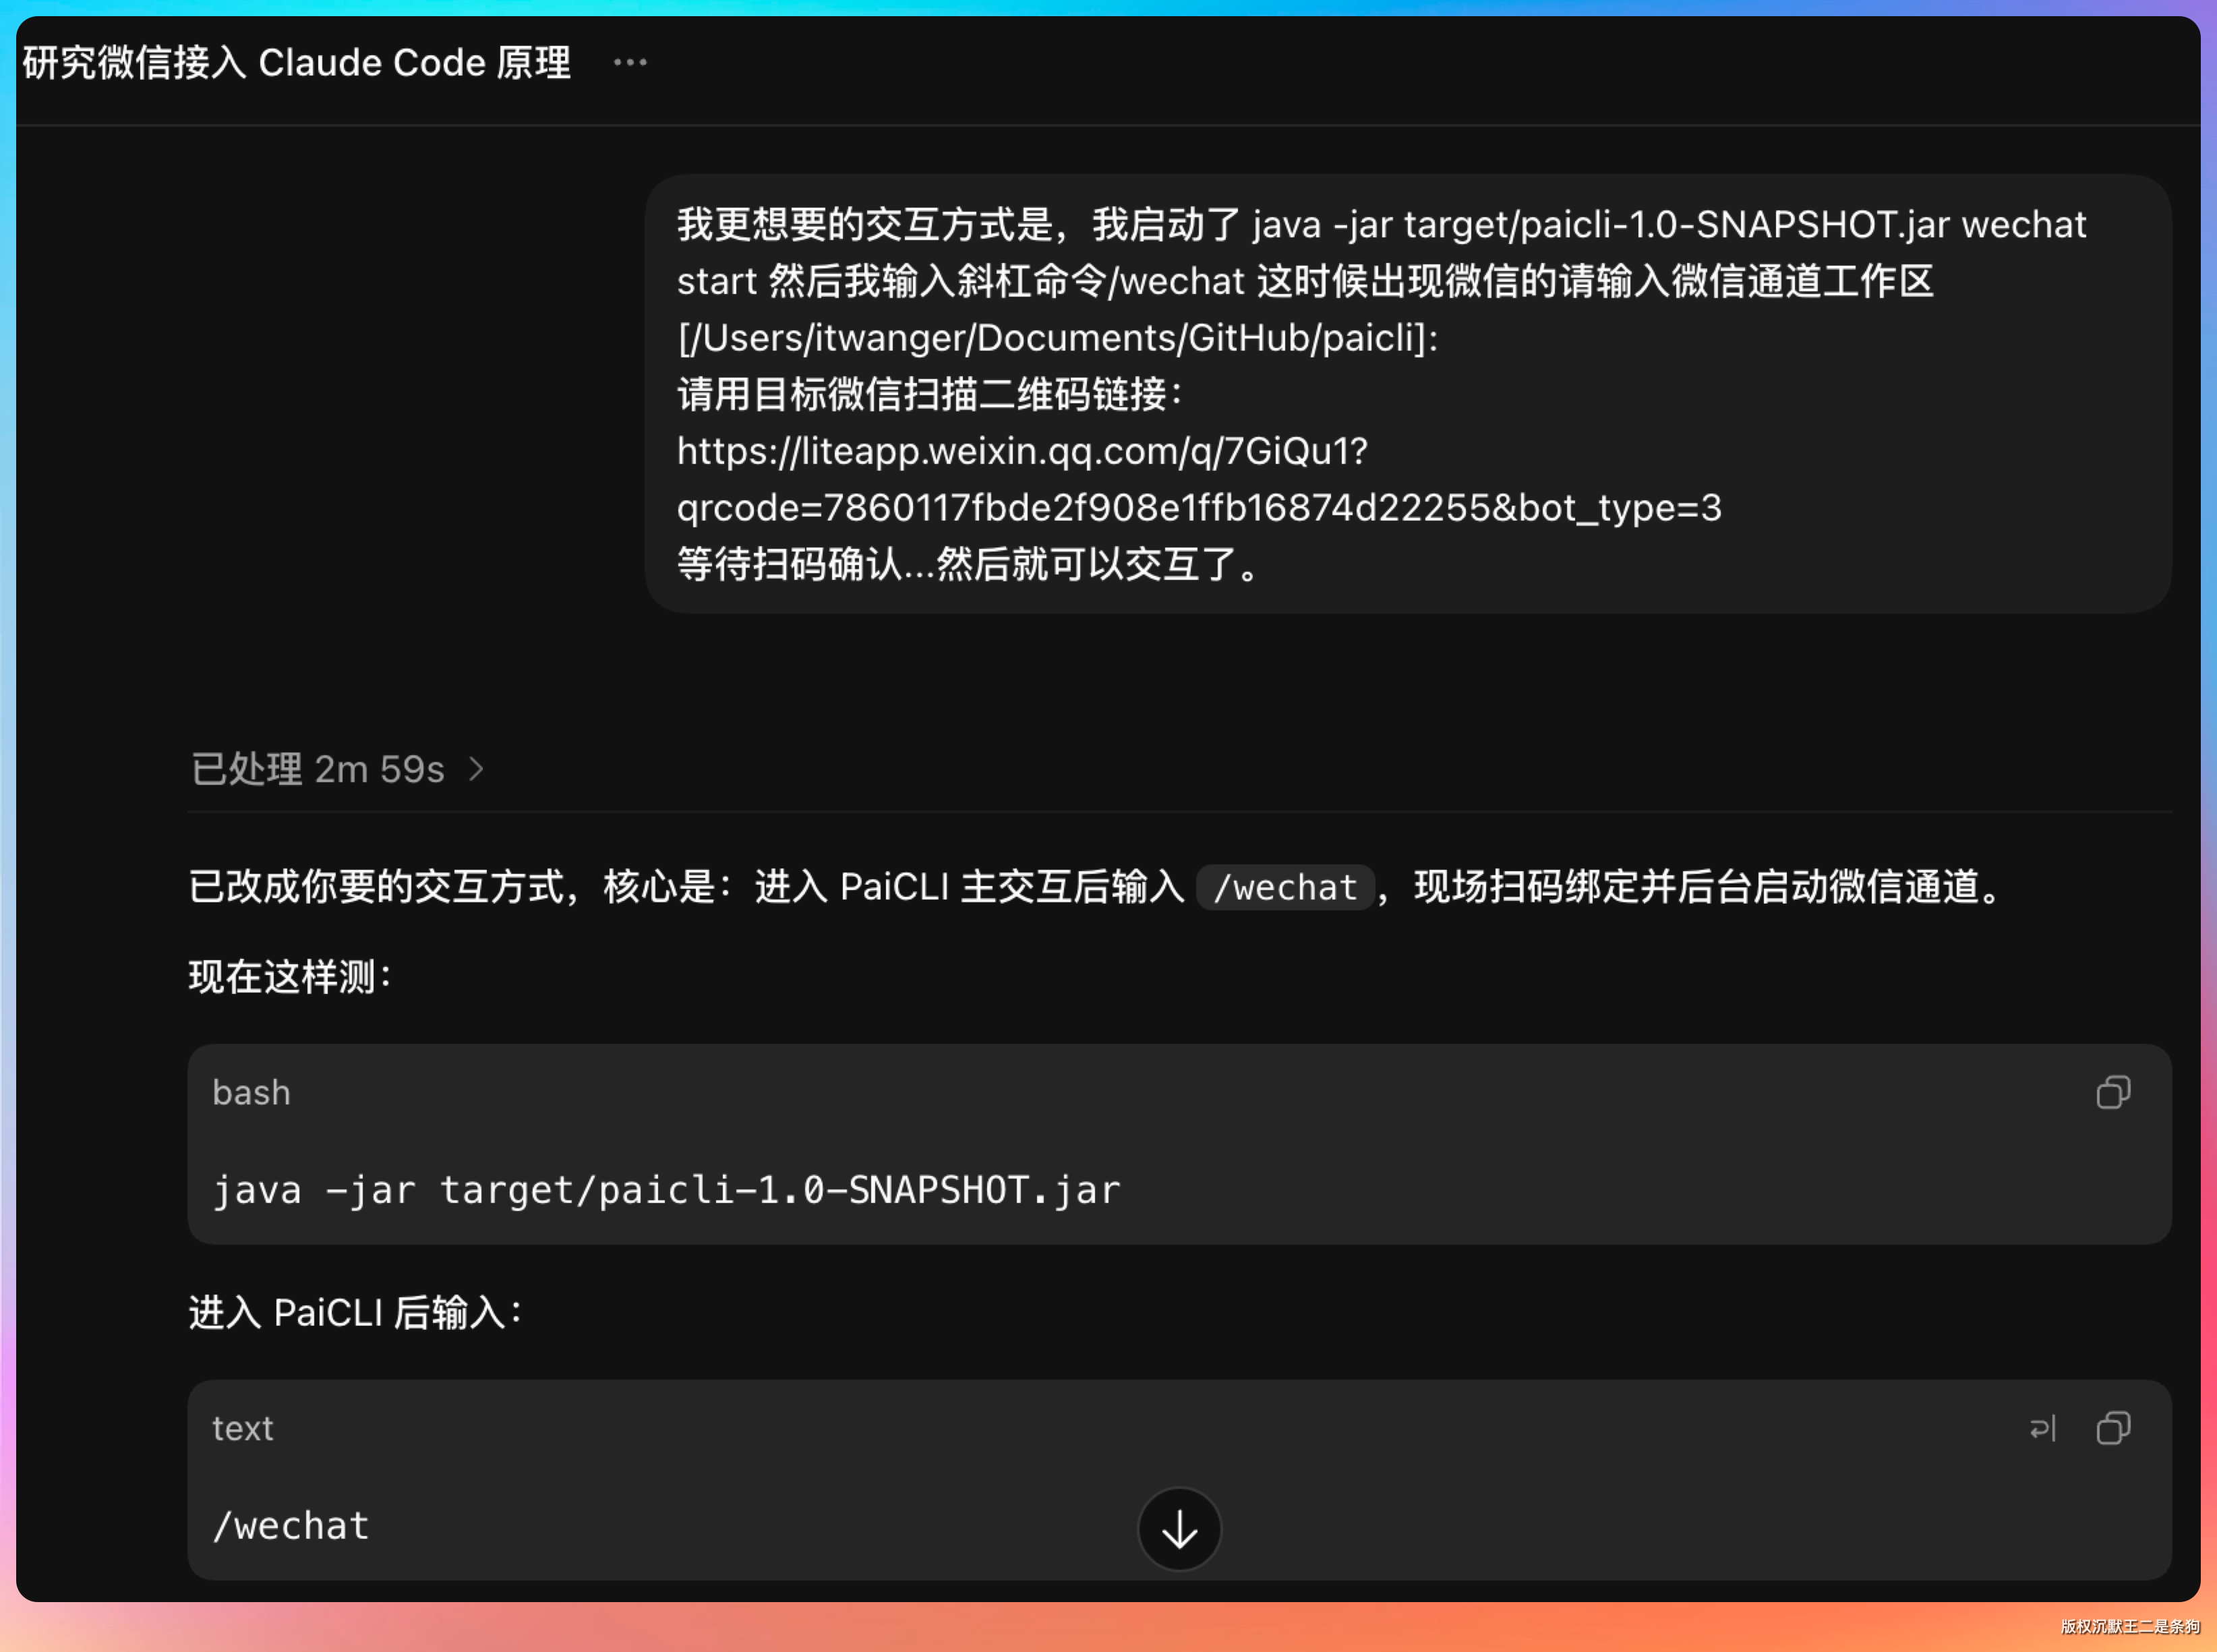Click the "进入 PaiCLI 后输入:" line

click(x=356, y=1313)
